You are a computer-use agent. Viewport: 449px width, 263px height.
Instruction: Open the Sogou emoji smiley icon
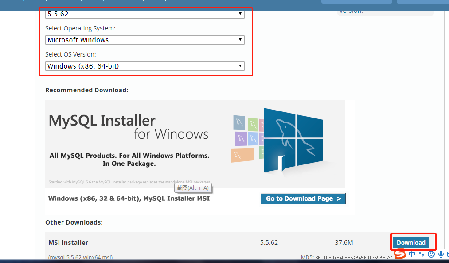click(431, 254)
